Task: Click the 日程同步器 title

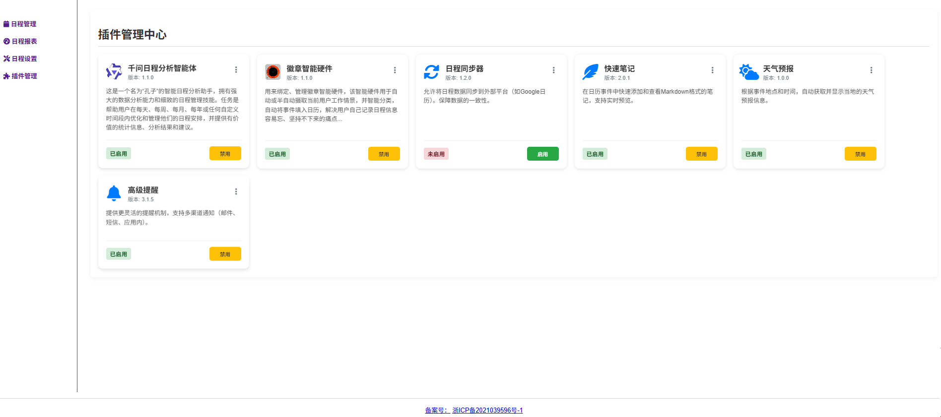Action: coord(465,68)
